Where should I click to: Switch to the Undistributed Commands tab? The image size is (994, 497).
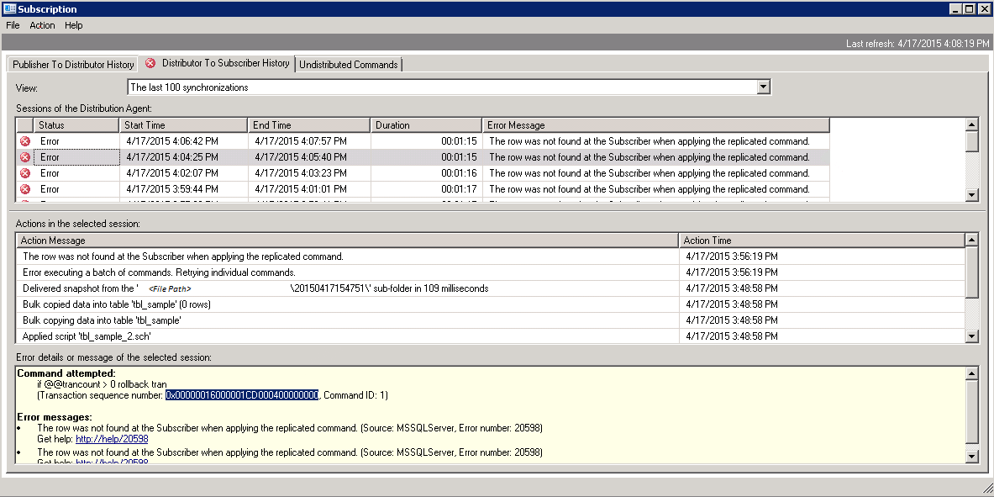pyautogui.click(x=348, y=64)
